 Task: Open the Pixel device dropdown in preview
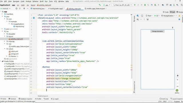[149, 16]
